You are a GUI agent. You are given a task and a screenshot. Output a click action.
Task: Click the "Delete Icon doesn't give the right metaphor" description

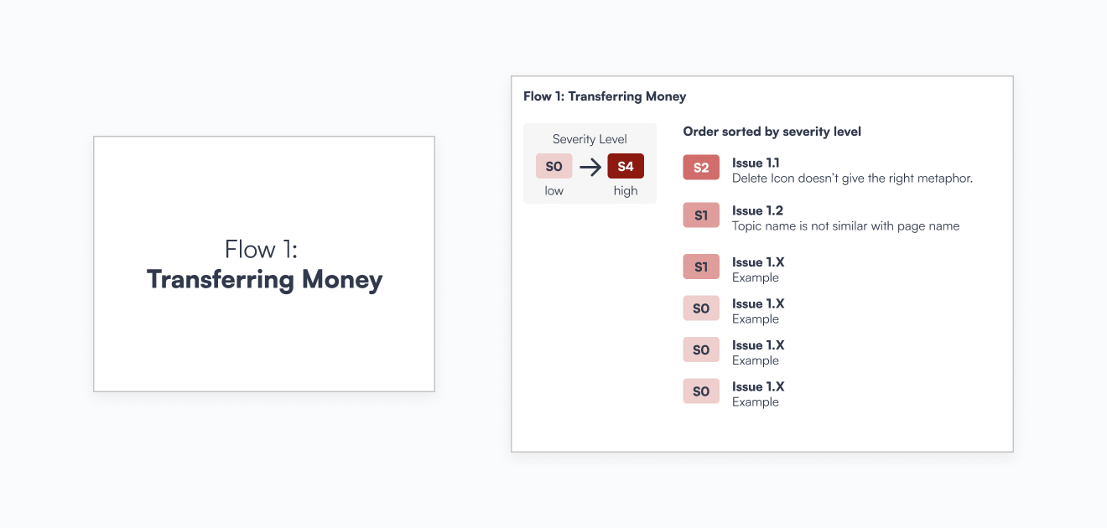852,179
